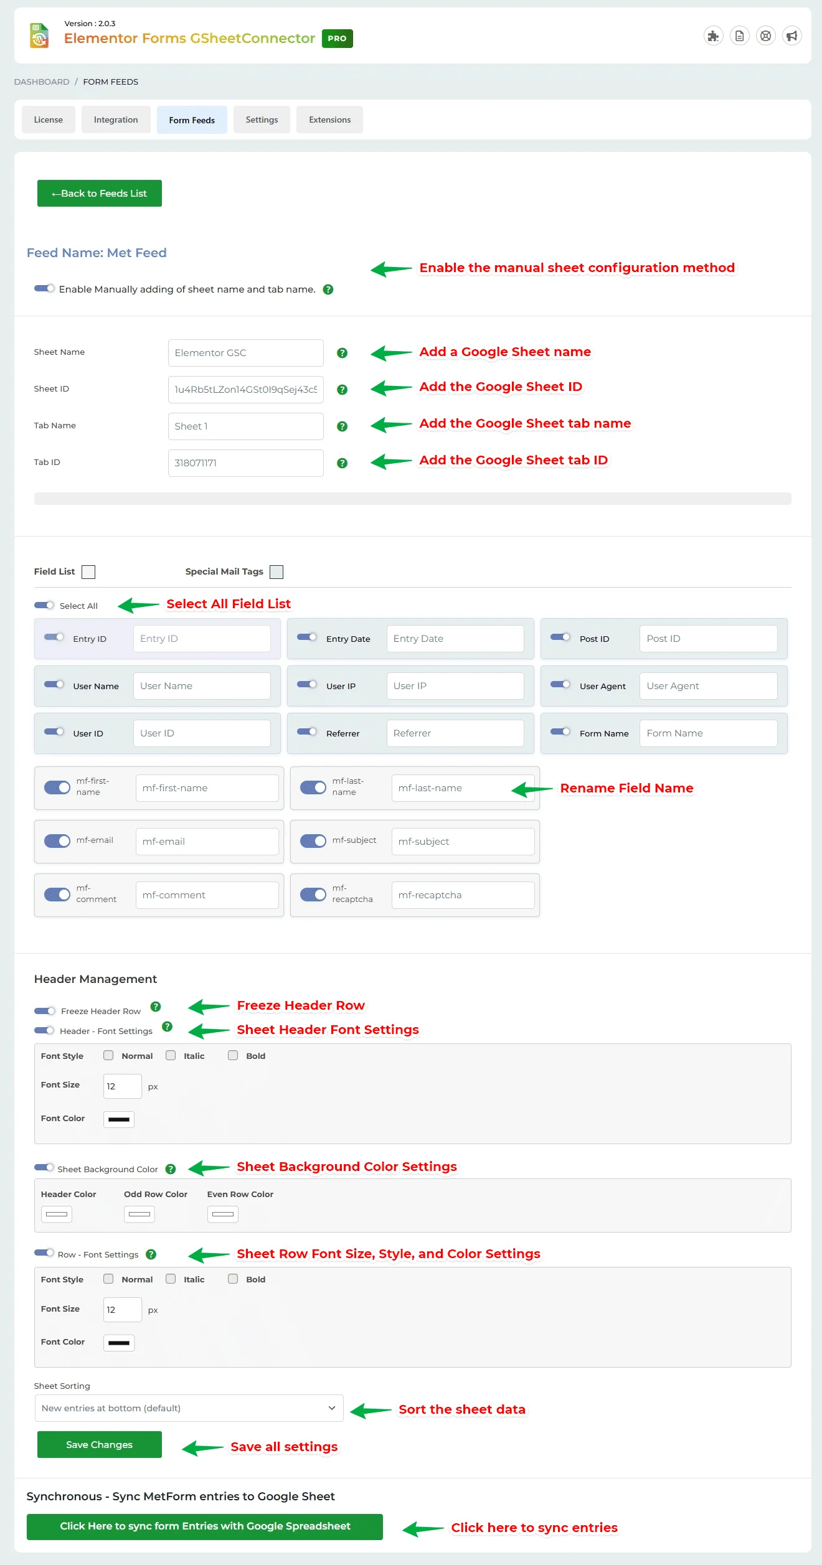
Task: Toggle Enable Manually adding sheet name switch
Action: (44, 288)
